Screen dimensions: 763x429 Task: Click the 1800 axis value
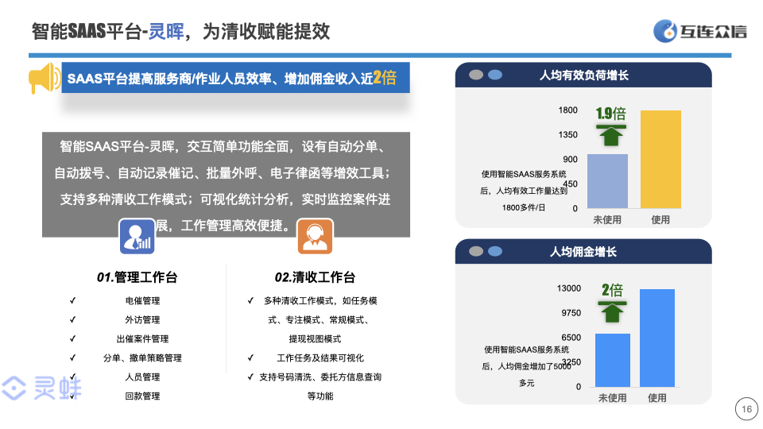[x=567, y=110]
